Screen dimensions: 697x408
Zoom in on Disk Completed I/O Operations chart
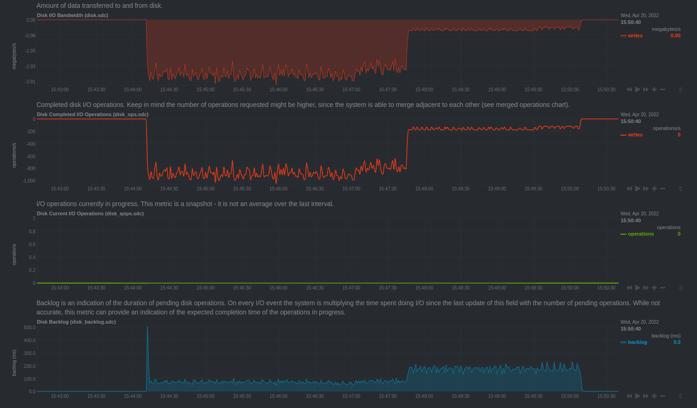click(x=654, y=189)
